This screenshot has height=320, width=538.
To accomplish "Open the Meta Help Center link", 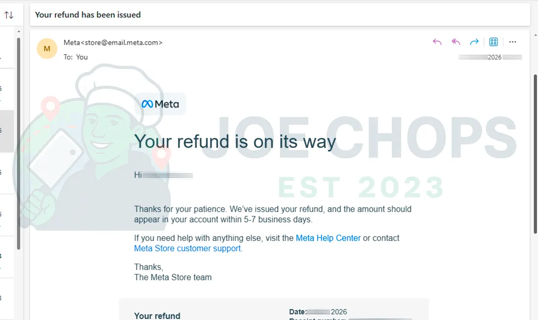I will pyautogui.click(x=328, y=238).
